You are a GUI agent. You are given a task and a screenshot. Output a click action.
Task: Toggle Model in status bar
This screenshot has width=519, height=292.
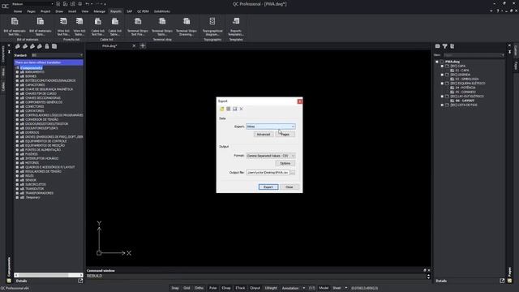click(x=324, y=288)
